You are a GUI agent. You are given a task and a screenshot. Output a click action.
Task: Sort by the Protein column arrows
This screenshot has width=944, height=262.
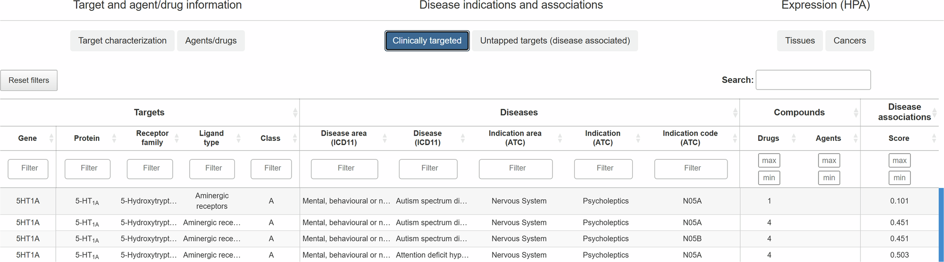114,139
